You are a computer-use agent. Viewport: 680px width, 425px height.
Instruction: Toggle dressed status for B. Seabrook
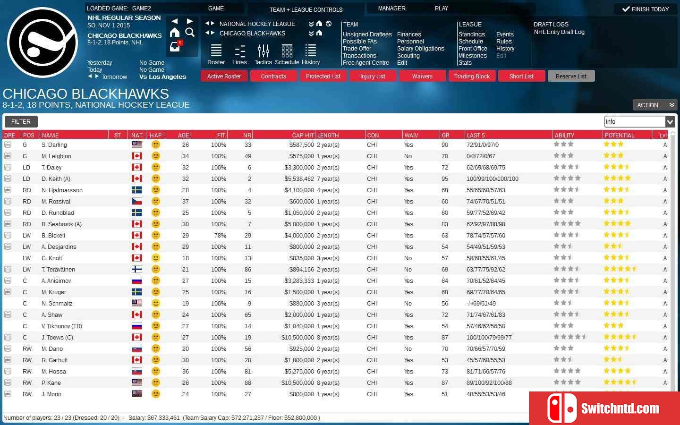pos(8,224)
